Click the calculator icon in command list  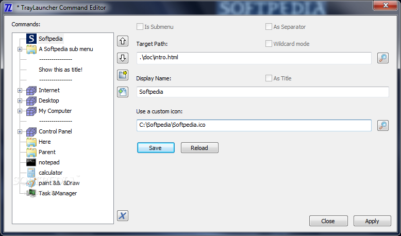(31, 173)
